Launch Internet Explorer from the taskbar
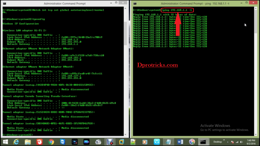 [x=16, y=142]
